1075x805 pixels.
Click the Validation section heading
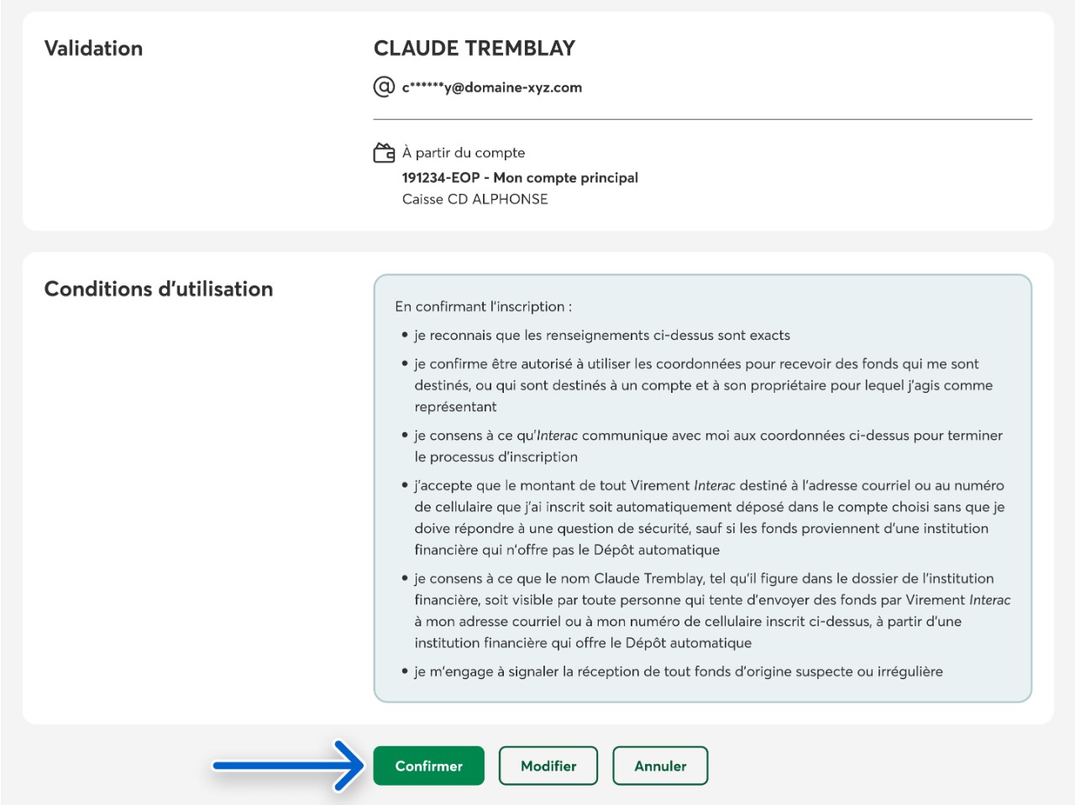click(x=93, y=49)
